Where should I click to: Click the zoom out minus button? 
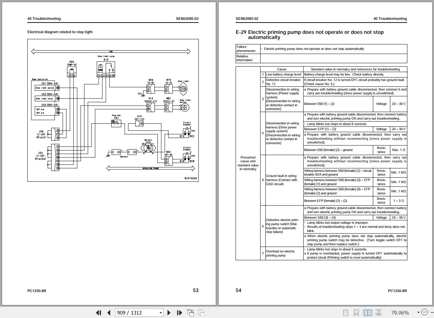424,312
